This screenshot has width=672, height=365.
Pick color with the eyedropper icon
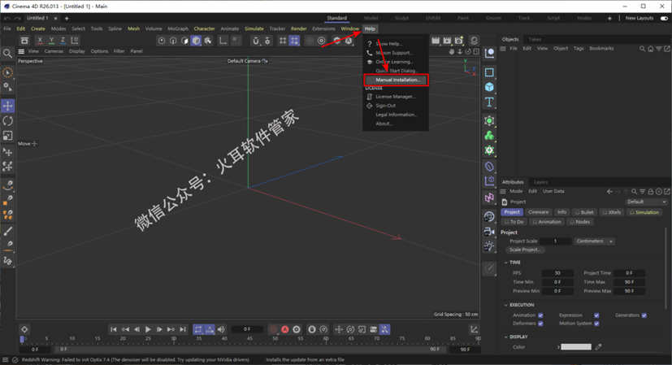[x=598, y=347]
